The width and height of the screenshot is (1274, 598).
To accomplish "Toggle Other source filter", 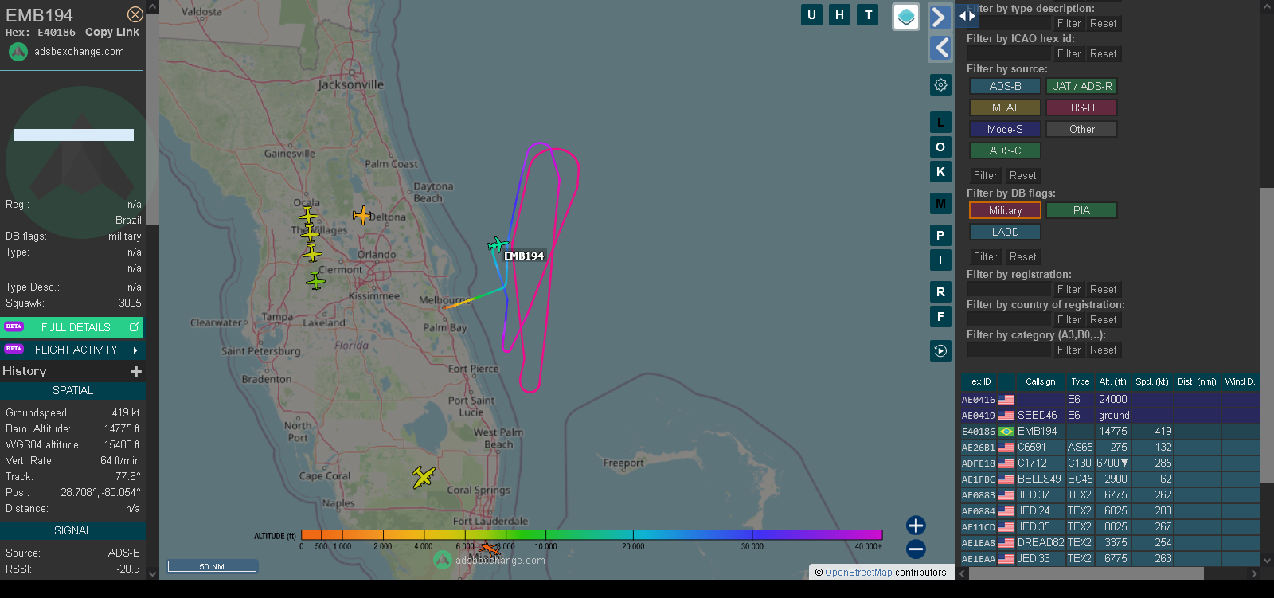I will coord(1081,129).
